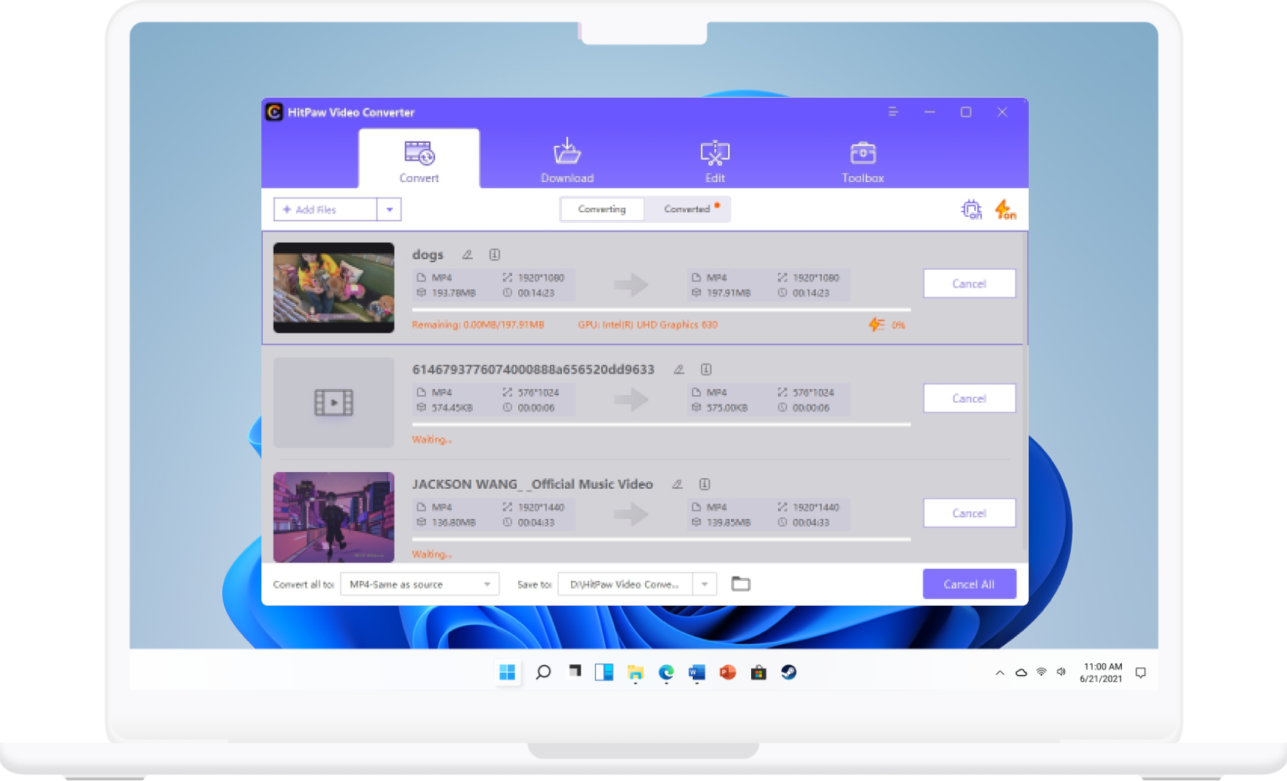1287x781 pixels.
Task: Cancel the JACKSON WANG video conversion
Action: [x=969, y=513]
